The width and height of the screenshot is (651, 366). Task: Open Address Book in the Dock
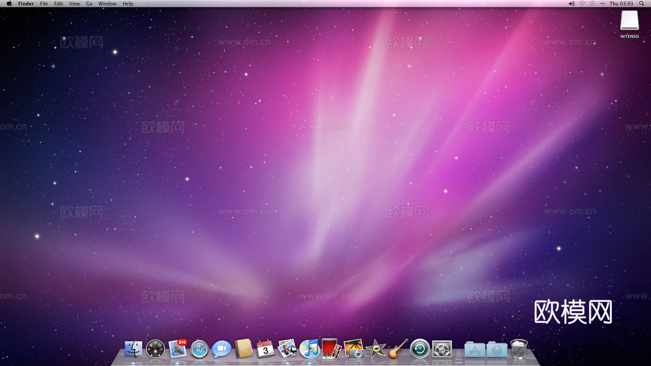click(x=244, y=349)
